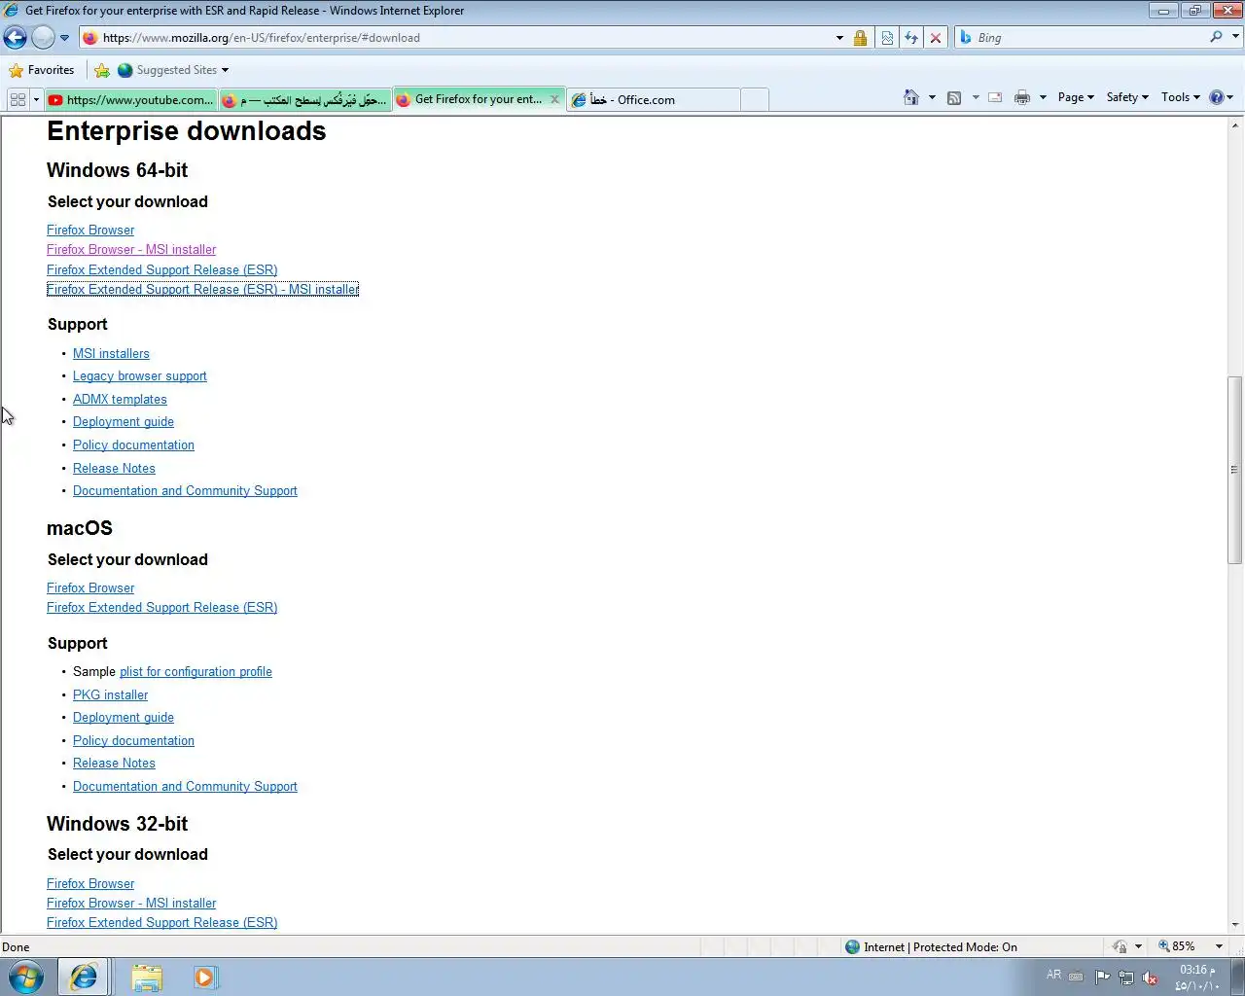Click inside the Bing search box
Viewport: 1245px width, 996px height.
(1089, 38)
